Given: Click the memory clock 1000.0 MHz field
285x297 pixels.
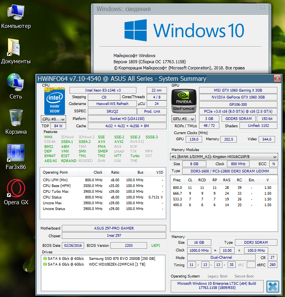Looking at the screenshot, I should point(199,250).
